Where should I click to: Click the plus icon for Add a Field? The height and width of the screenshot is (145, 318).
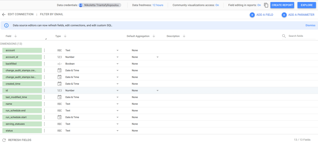(x=252, y=15)
